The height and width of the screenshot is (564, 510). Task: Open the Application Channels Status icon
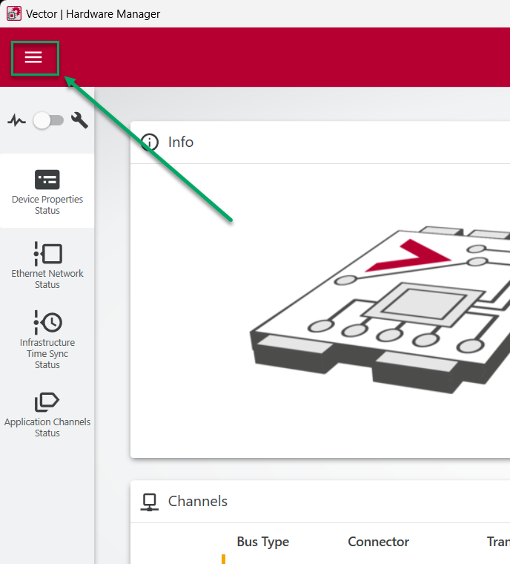tap(47, 402)
